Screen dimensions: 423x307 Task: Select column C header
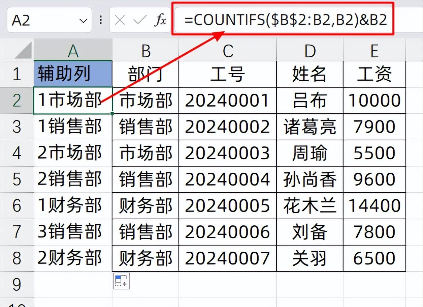227,51
